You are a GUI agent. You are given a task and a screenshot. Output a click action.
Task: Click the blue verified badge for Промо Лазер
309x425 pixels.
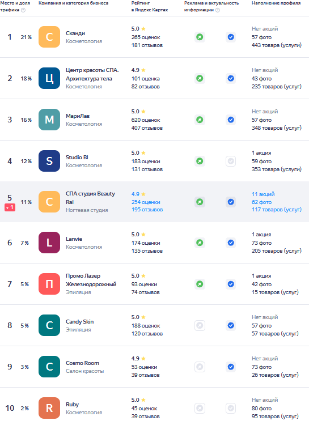231,284
